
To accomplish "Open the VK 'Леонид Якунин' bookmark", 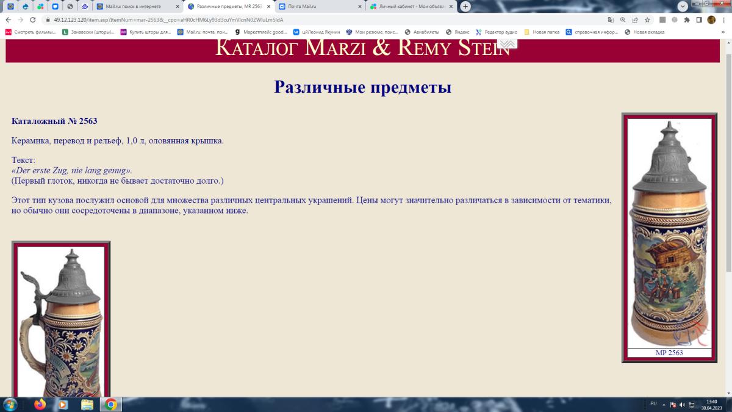I will [x=316, y=32].
